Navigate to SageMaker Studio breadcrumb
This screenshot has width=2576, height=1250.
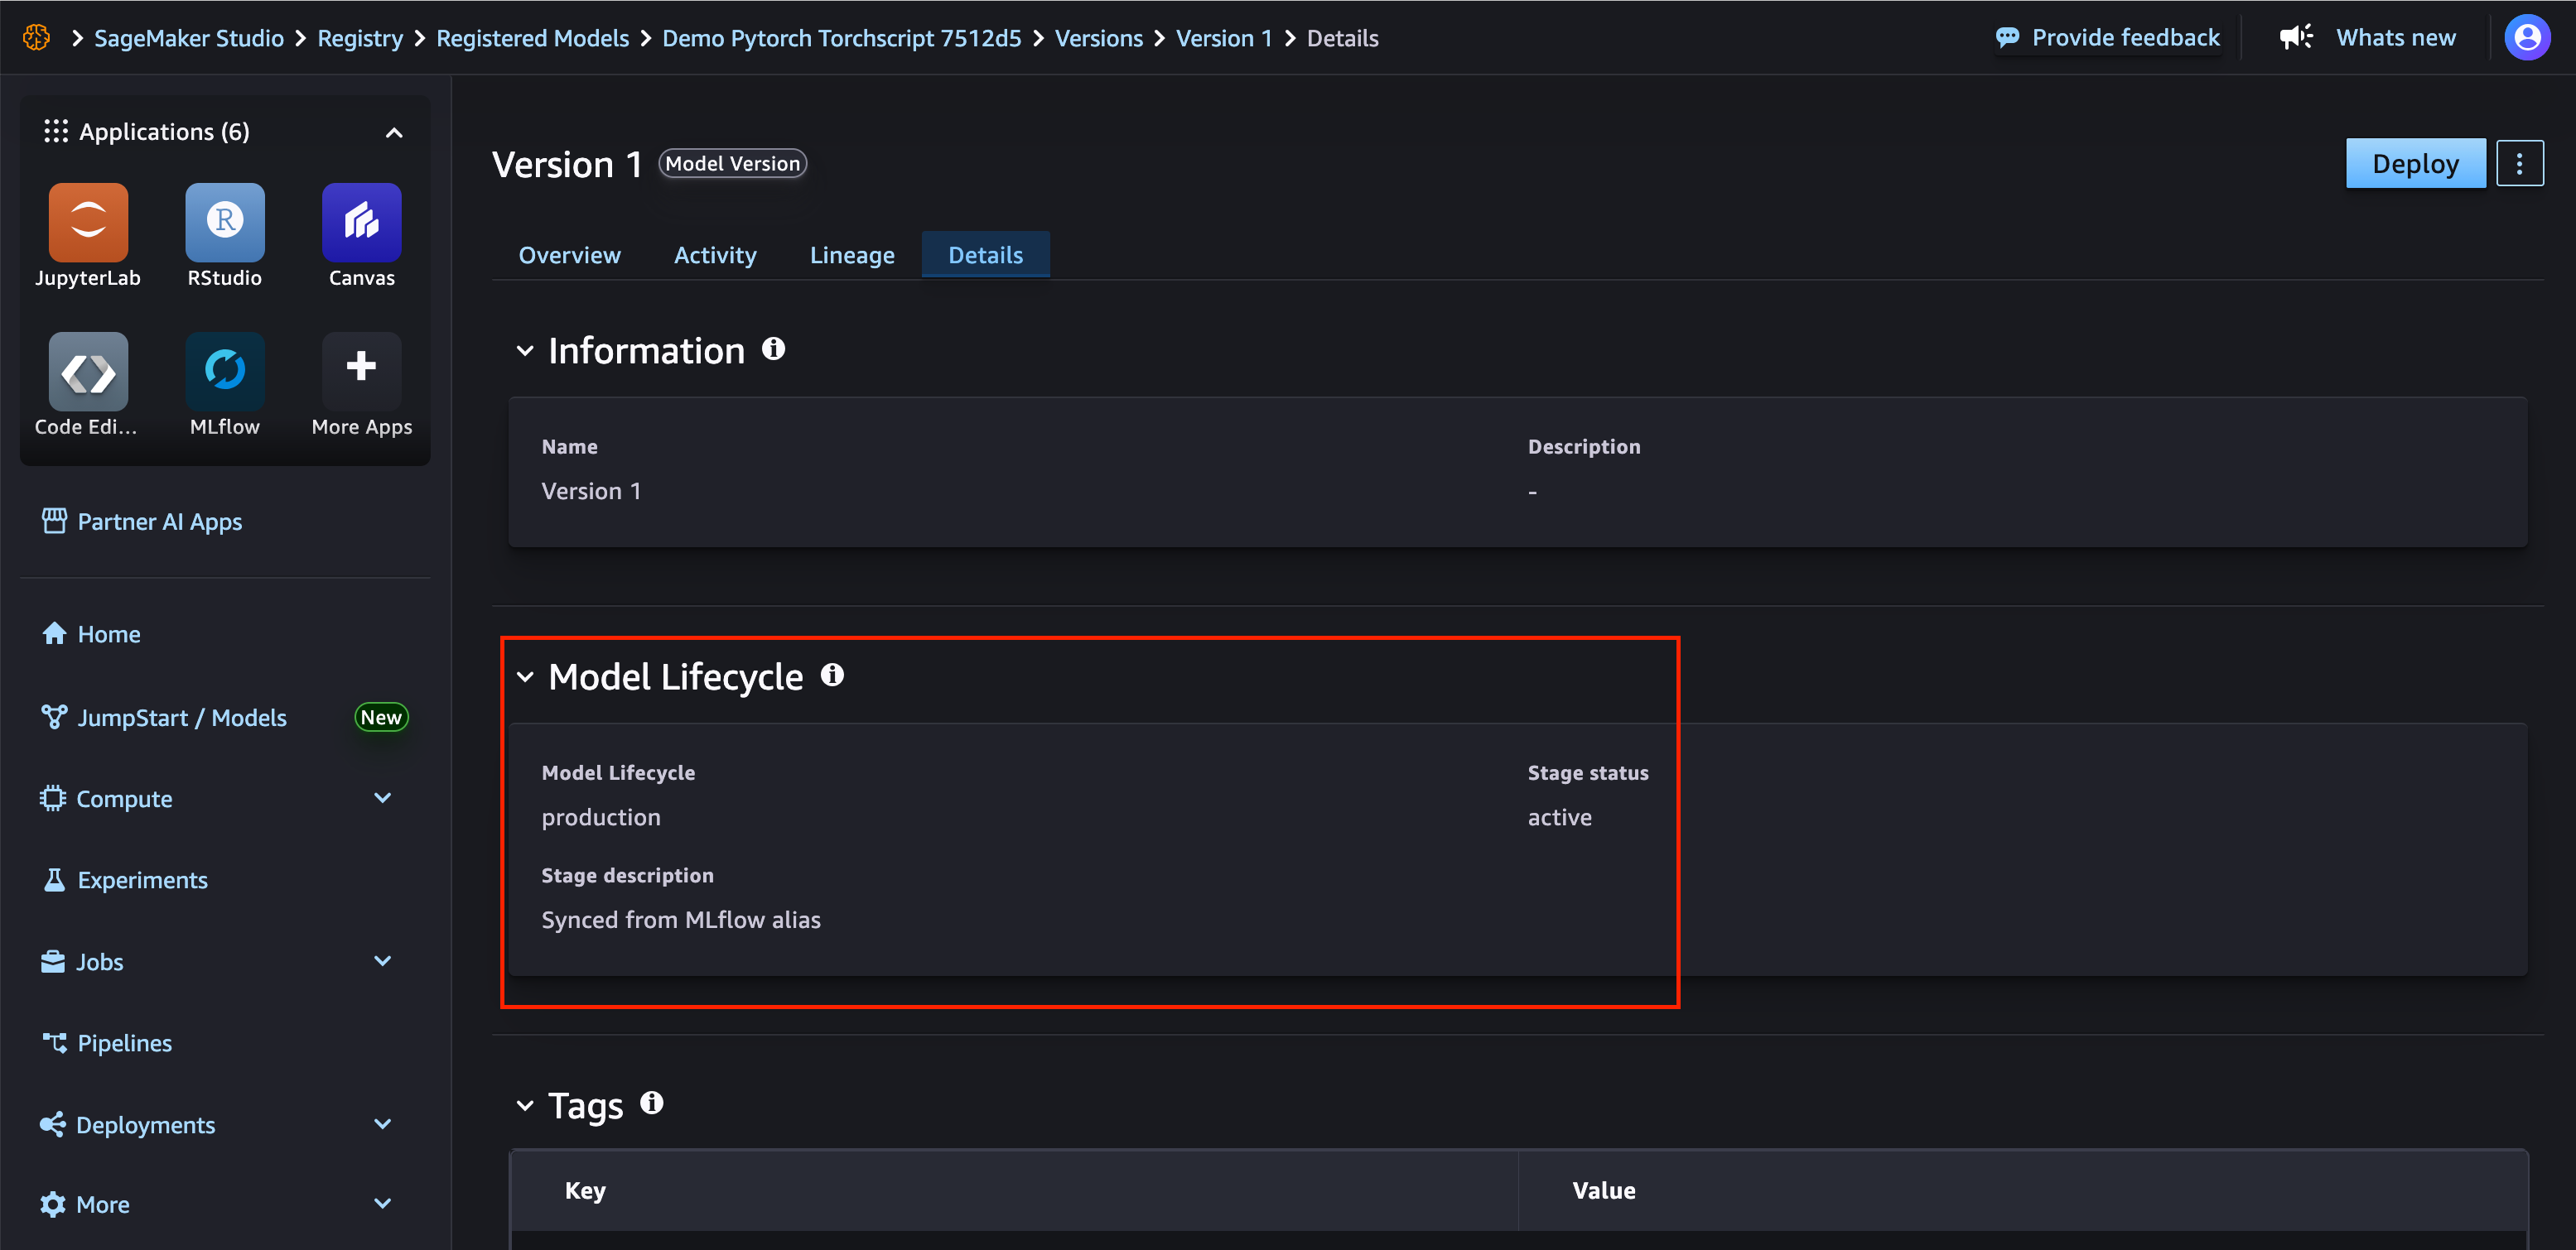(x=189, y=38)
